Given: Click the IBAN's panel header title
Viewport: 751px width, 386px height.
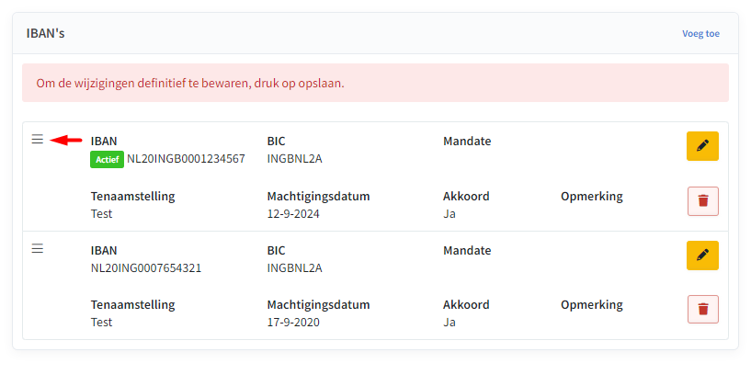Looking at the screenshot, I should tap(45, 33).
